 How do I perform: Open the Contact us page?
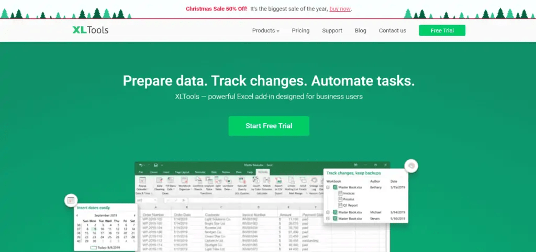[x=393, y=31]
